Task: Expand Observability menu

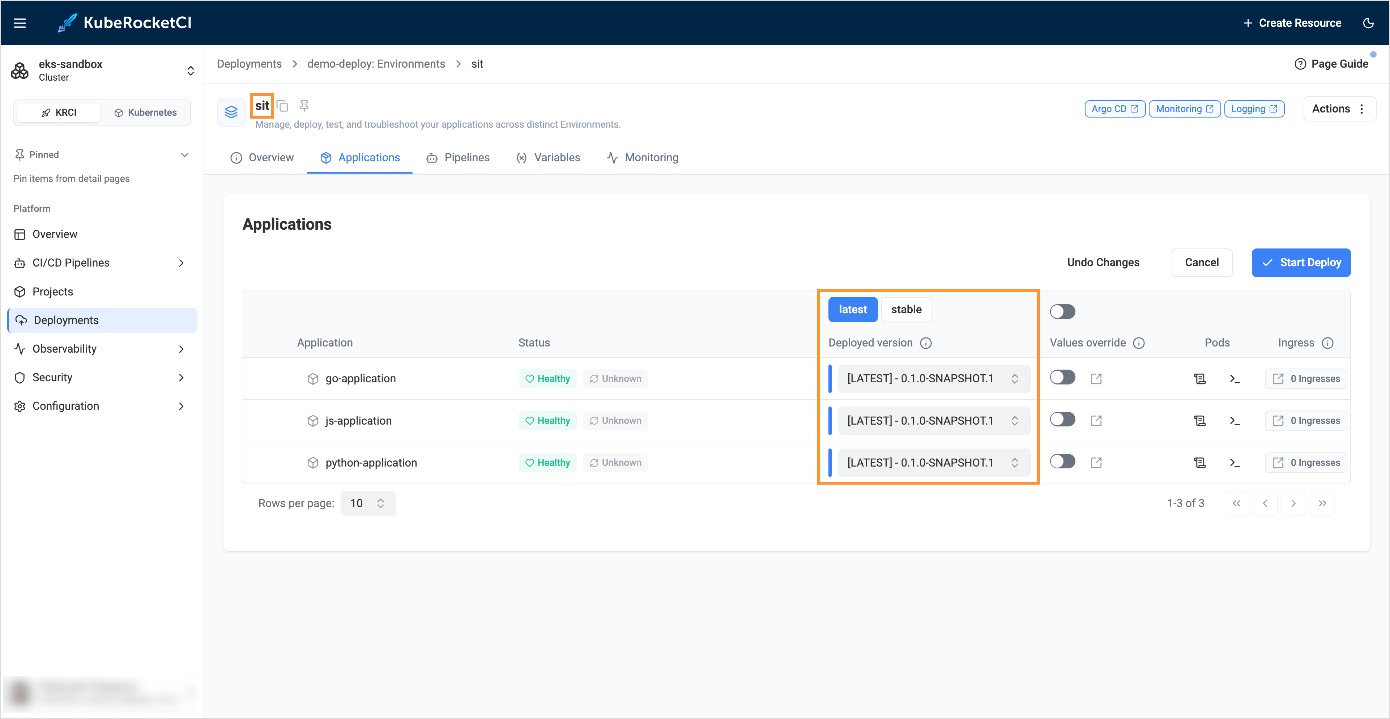Action: (x=102, y=349)
